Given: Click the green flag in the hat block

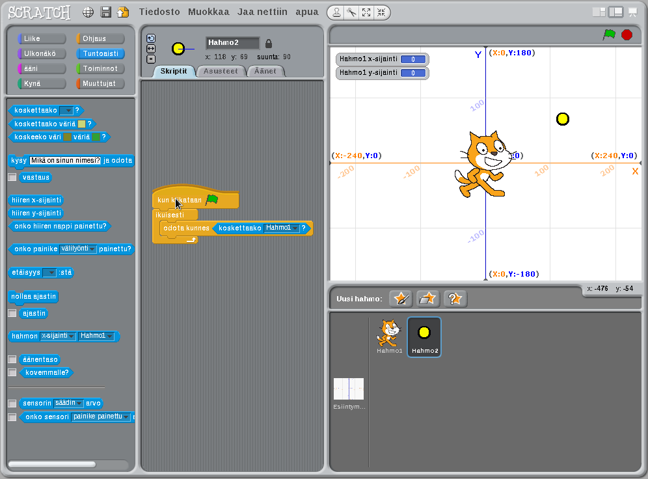Looking at the screenshot, I should tap(212, 200).
